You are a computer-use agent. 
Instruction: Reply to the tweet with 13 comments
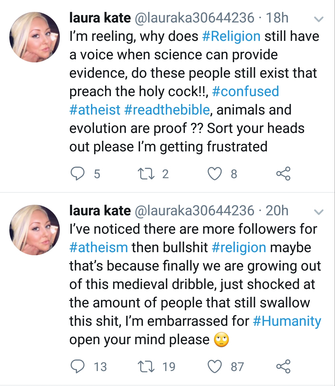77,367
